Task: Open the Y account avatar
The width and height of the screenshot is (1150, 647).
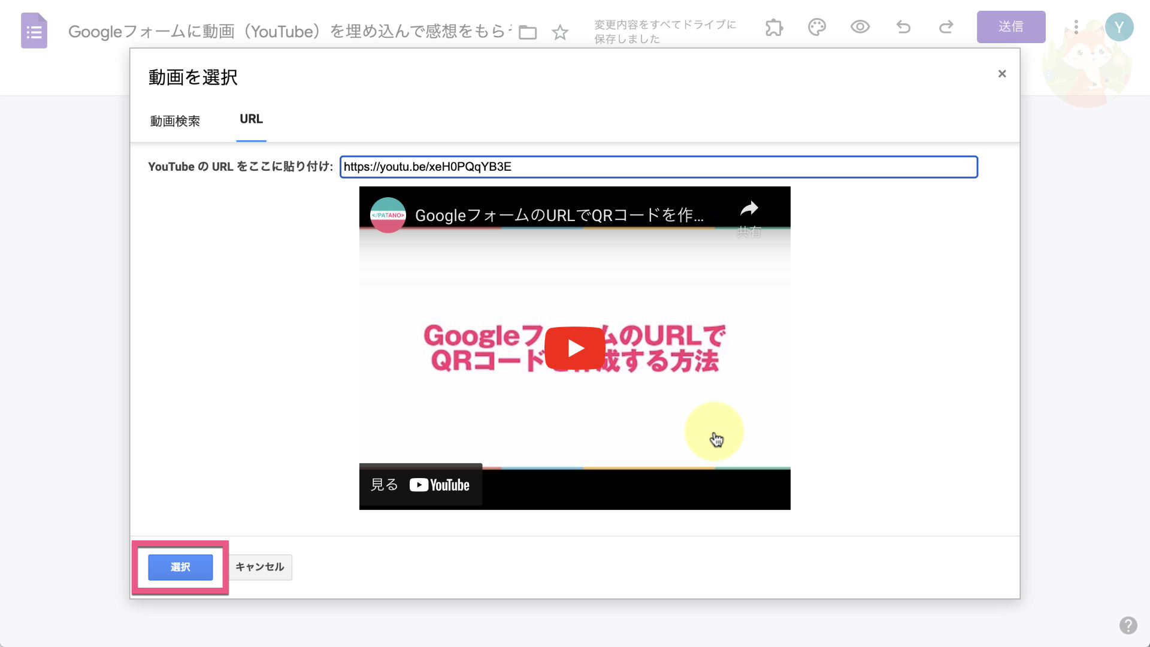Action: point(1119,27)
